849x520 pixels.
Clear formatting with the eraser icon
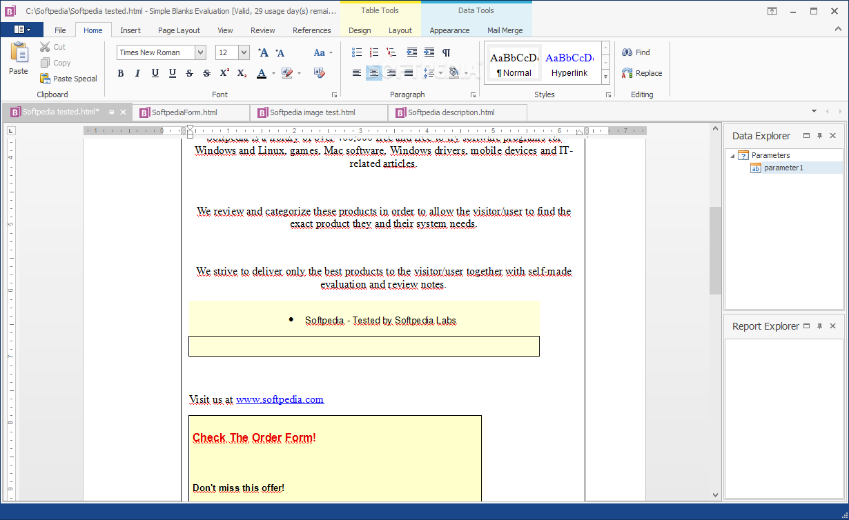(319, 73)
